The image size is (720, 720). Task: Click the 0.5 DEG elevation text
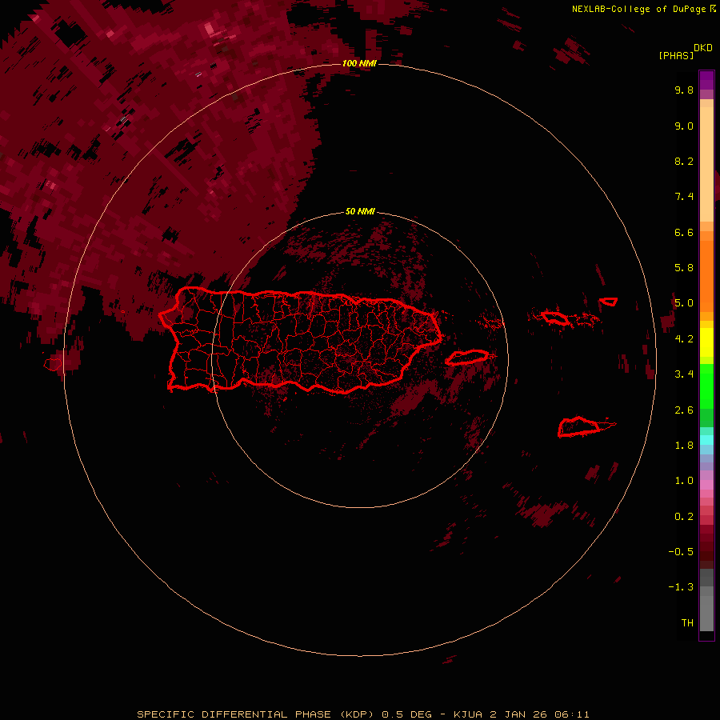coord(406,714)
